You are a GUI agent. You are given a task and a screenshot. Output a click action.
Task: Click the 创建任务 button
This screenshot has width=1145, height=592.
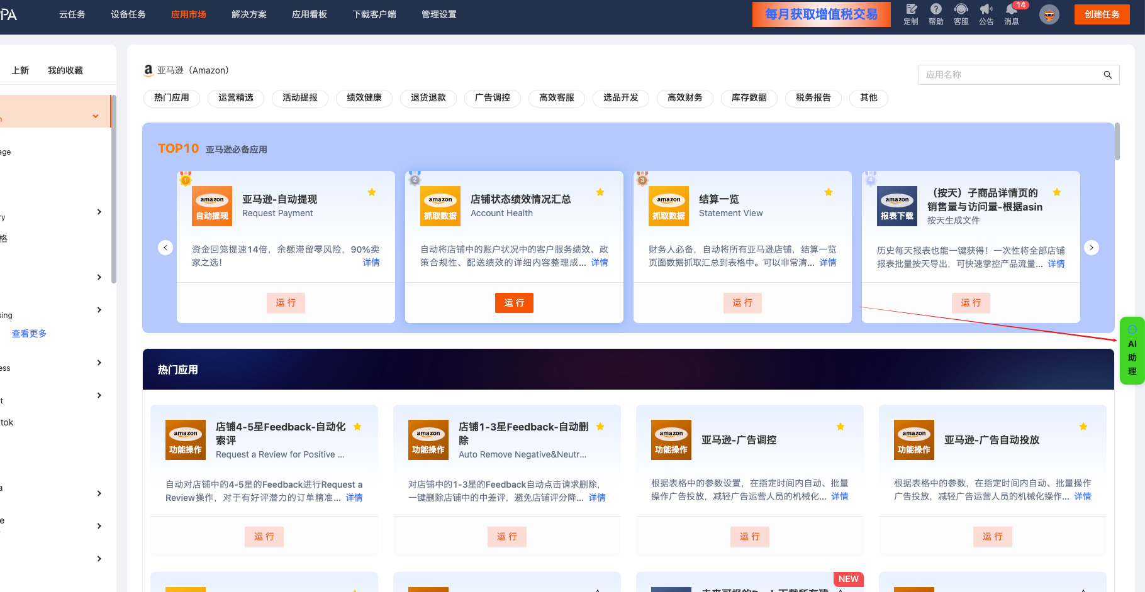1102,14
